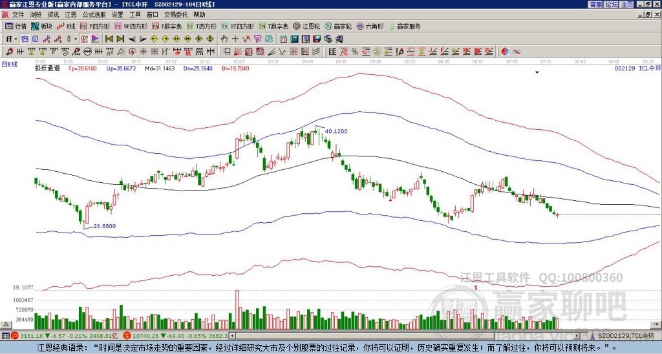Toggle the 权 rights adjustment button
662x354 pixels.
pyautogui.click(x=84, y=39)
